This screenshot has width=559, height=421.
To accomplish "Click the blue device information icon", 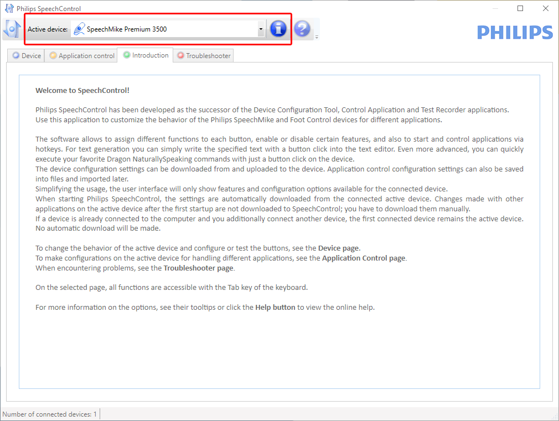I will point(278,29).
